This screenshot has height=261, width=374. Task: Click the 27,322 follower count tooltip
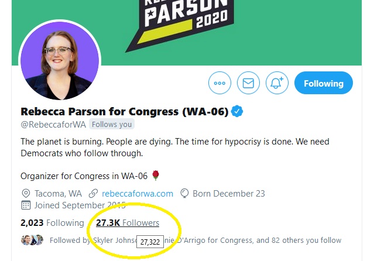tap(150, 242)
